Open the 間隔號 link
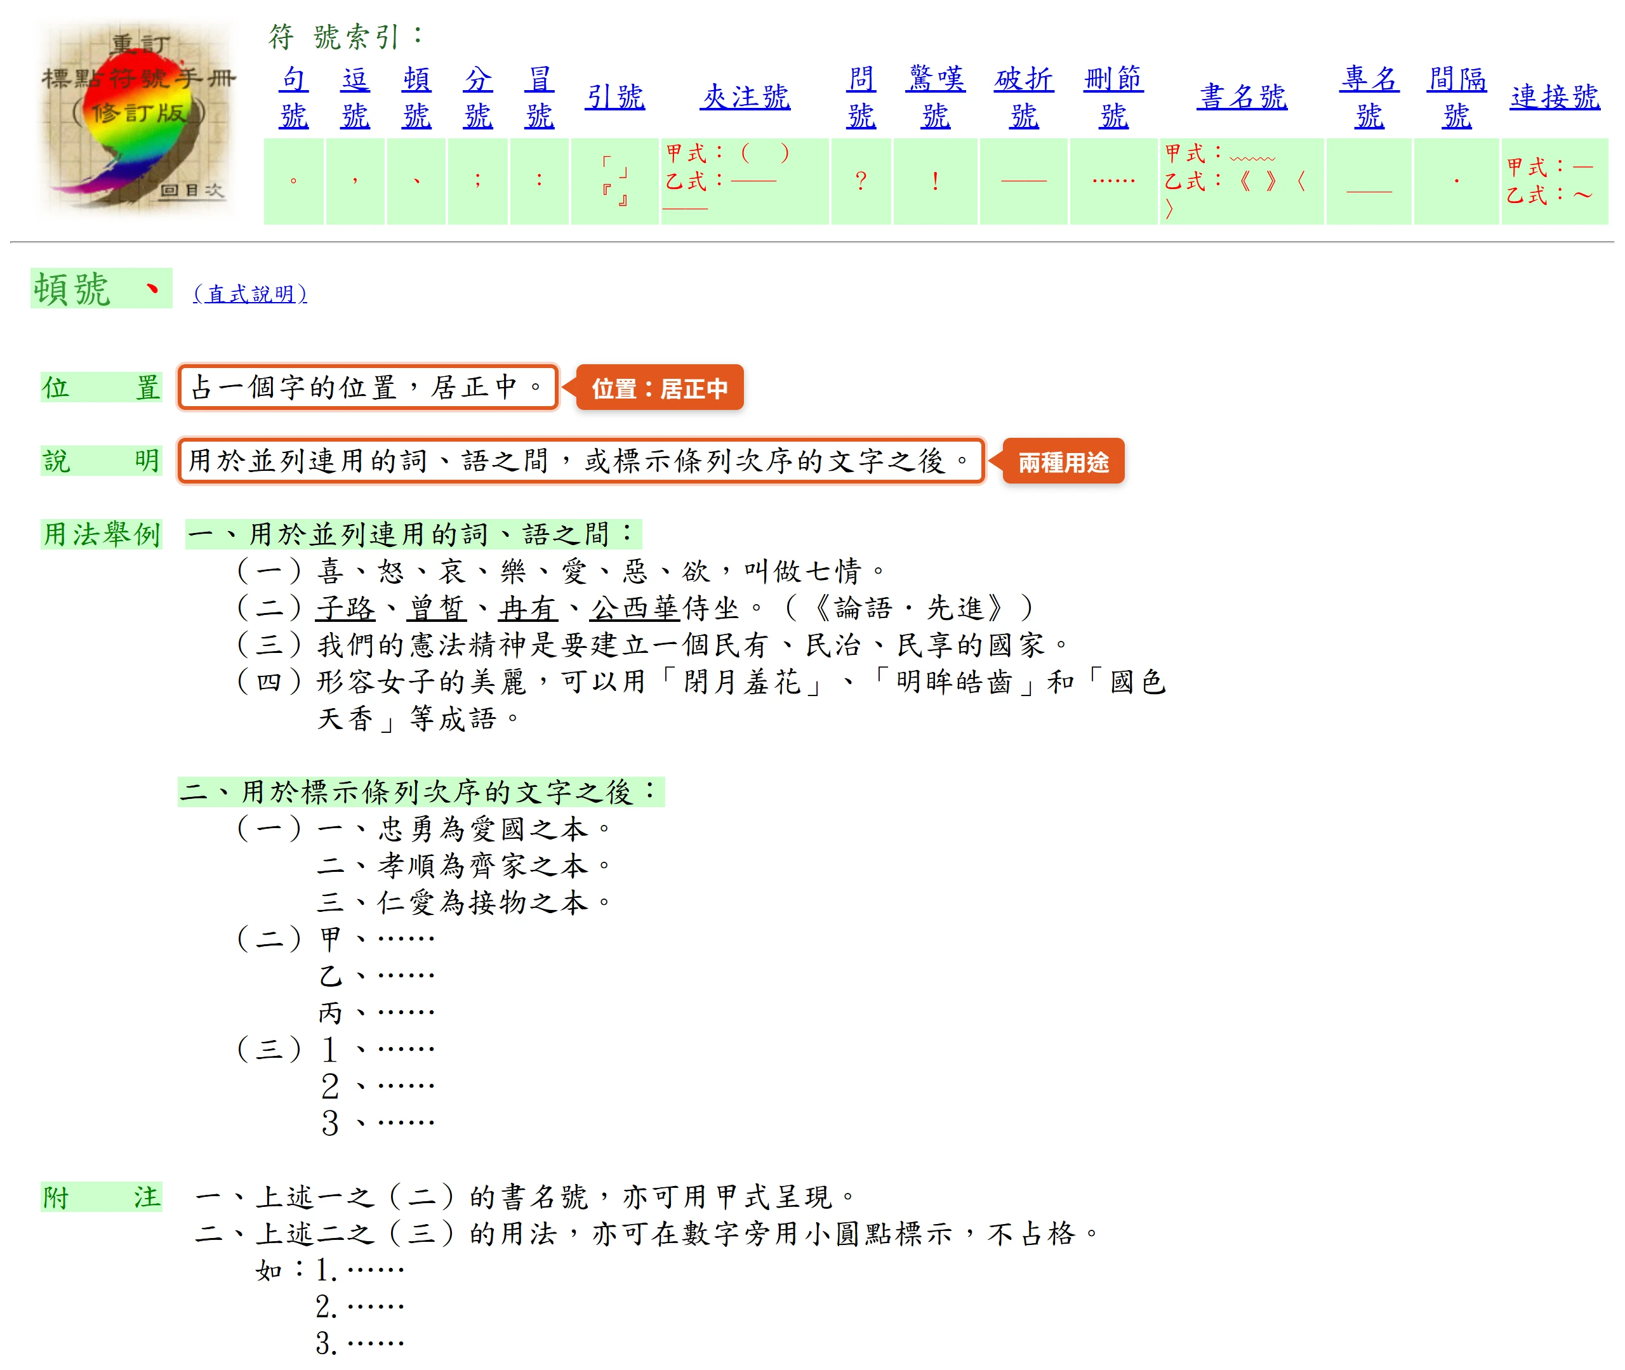 coord(1457,97)
